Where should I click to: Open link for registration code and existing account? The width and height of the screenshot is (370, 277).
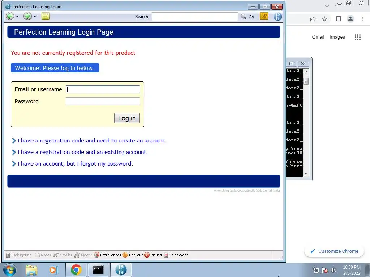(x=83, y=152)
